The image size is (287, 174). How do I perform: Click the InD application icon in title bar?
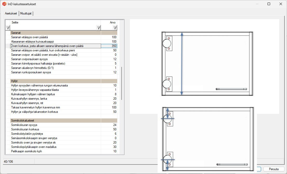(x=4, y=4)
